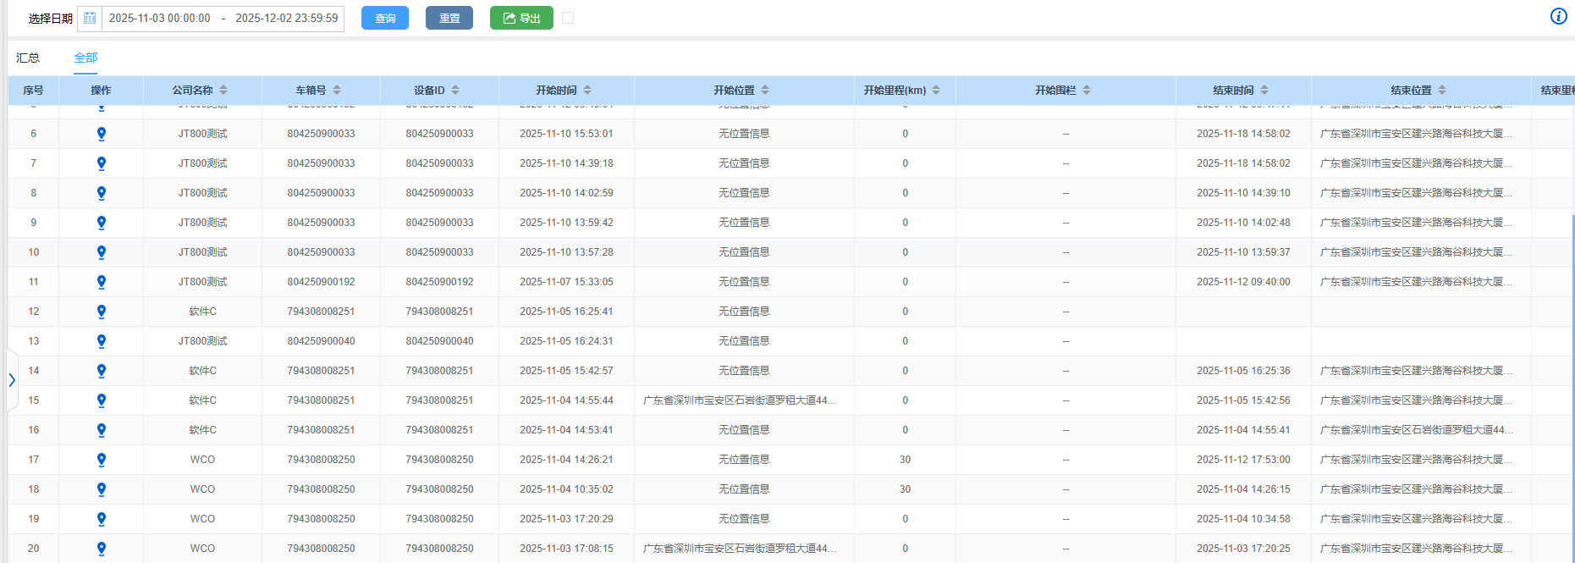The width and height of the screenshot is (1575, 563).
Task: Sort by 公司名称 column
Action: (x=223, y=90)
